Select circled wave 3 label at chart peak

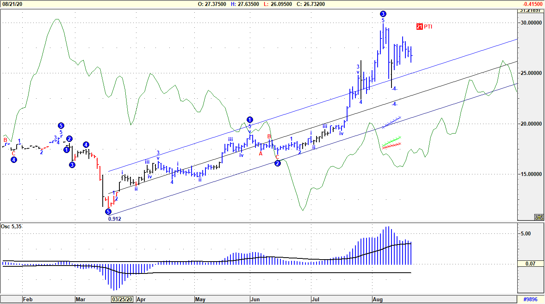click(x=383, y=14)
